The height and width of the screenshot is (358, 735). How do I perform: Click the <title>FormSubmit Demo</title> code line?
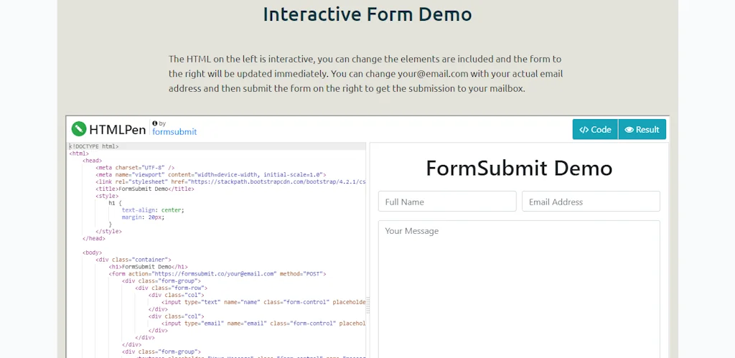tap(145, 189)
